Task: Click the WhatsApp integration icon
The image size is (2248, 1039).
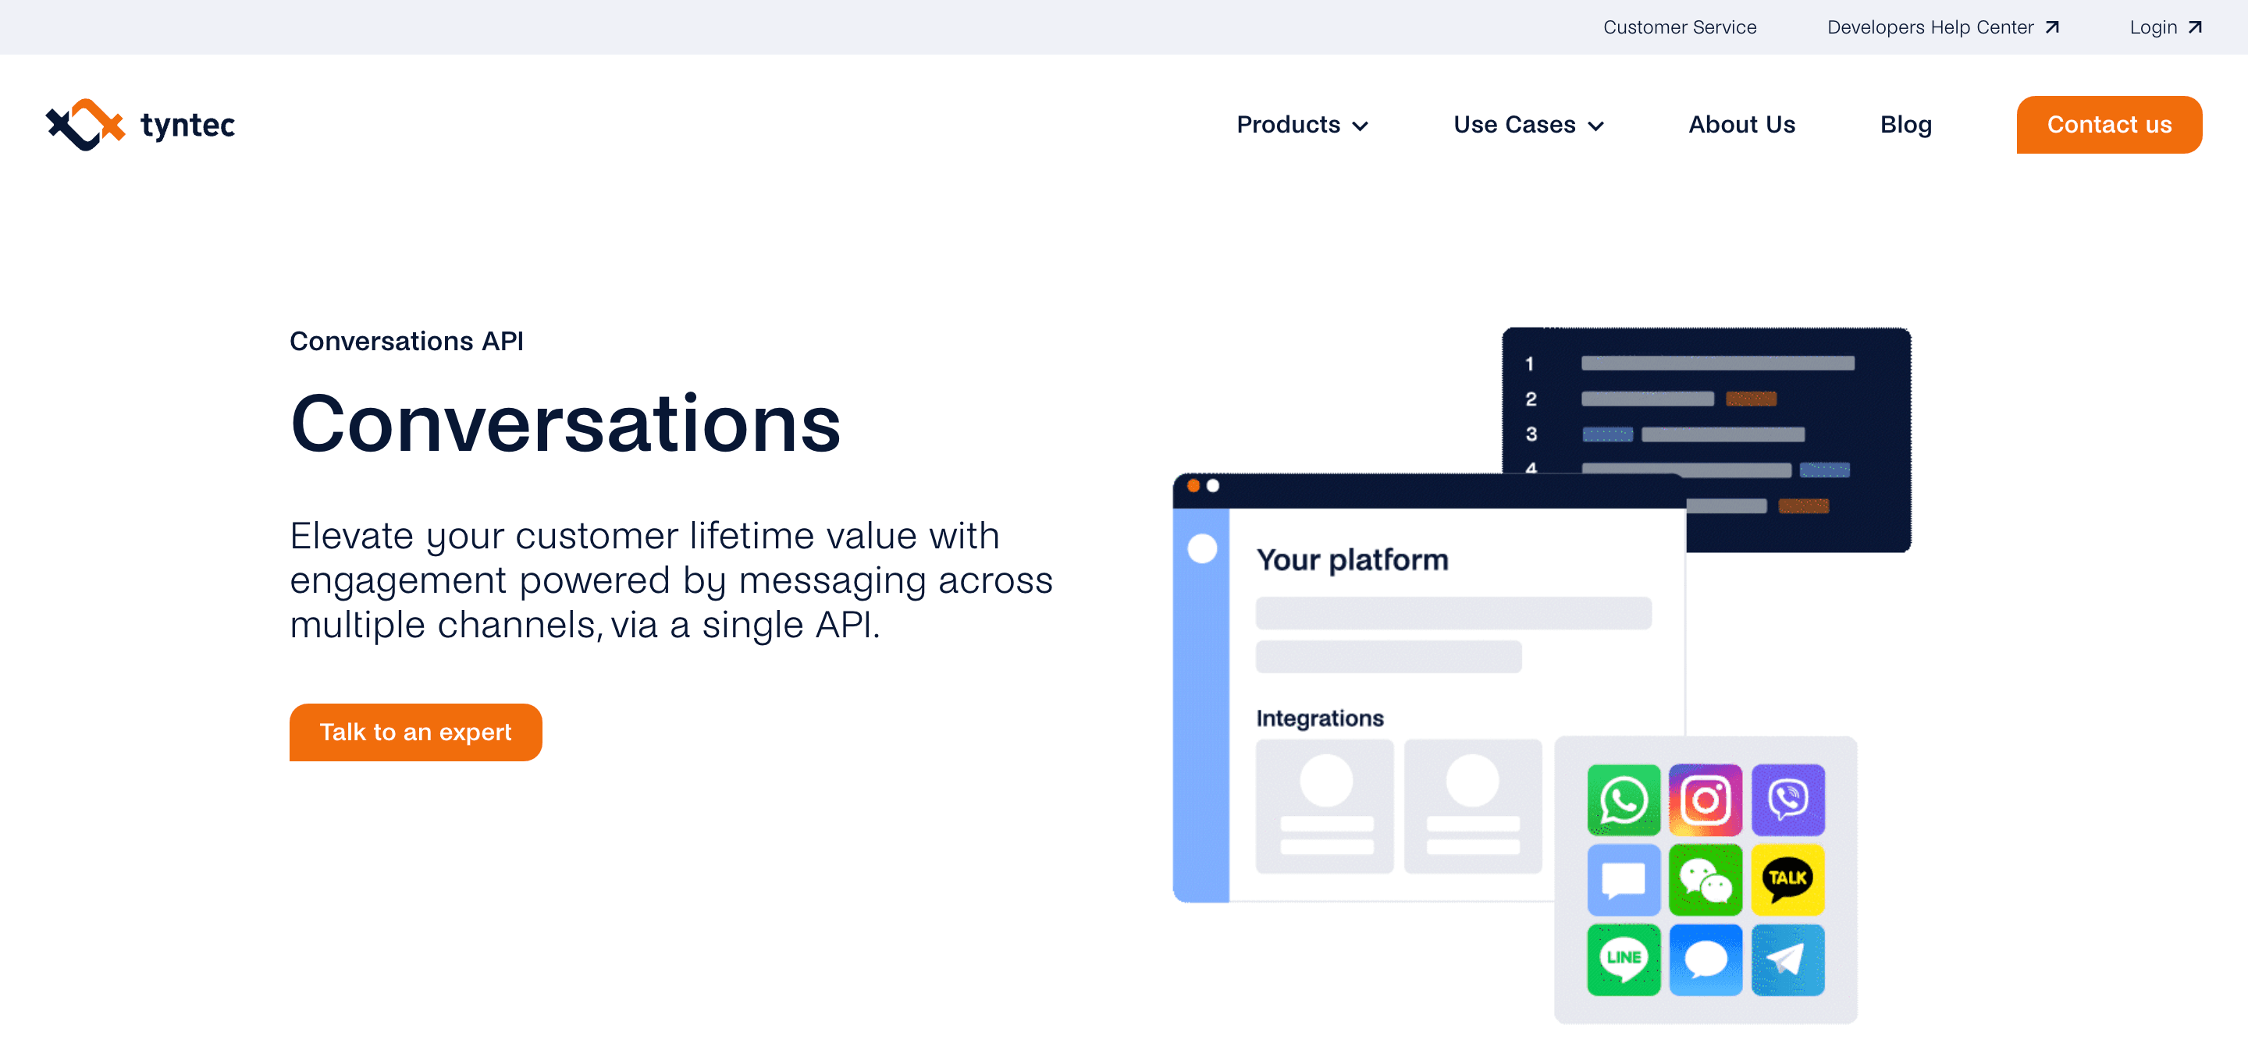Action: pos(1624,800)
